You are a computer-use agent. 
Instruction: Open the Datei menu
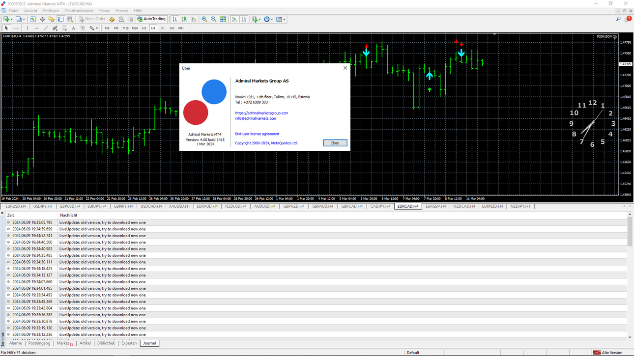point(14,11)
